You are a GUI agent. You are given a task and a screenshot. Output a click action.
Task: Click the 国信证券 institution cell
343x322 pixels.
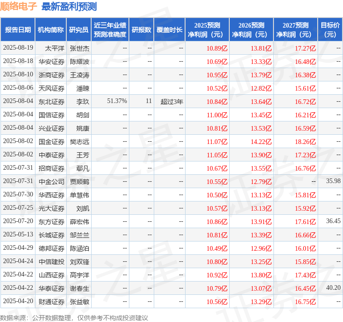(x=52, y=115)
